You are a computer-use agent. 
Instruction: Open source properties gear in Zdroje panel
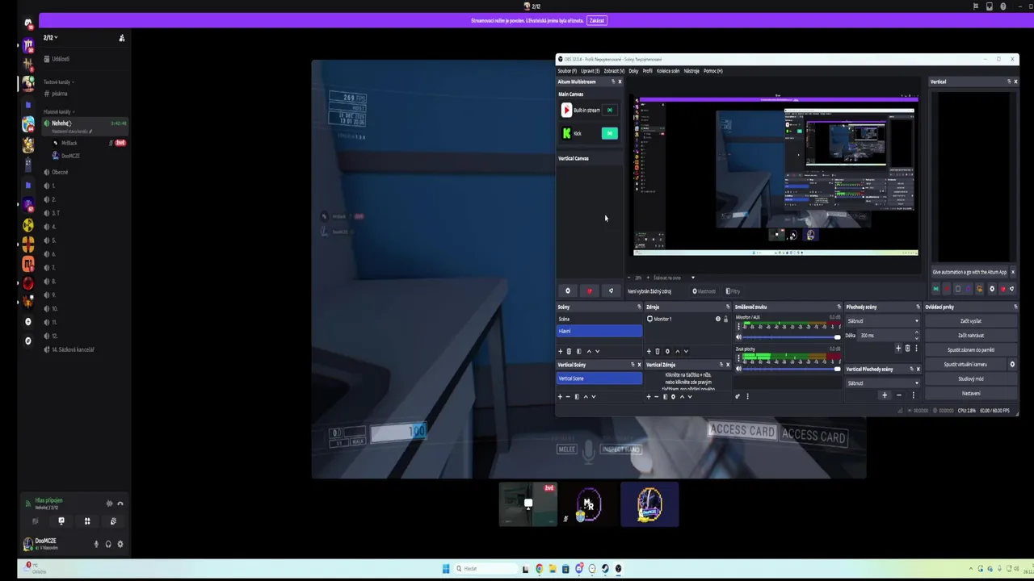667,351
